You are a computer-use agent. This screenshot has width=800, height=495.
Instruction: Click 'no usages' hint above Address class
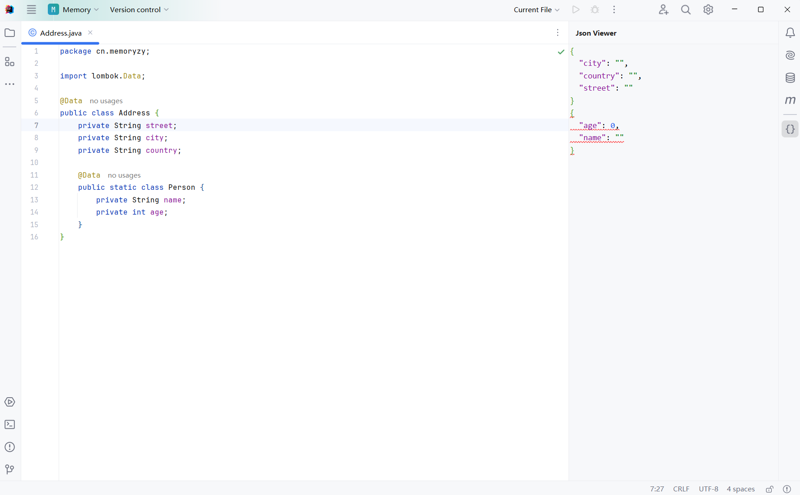tap(106, 101)
